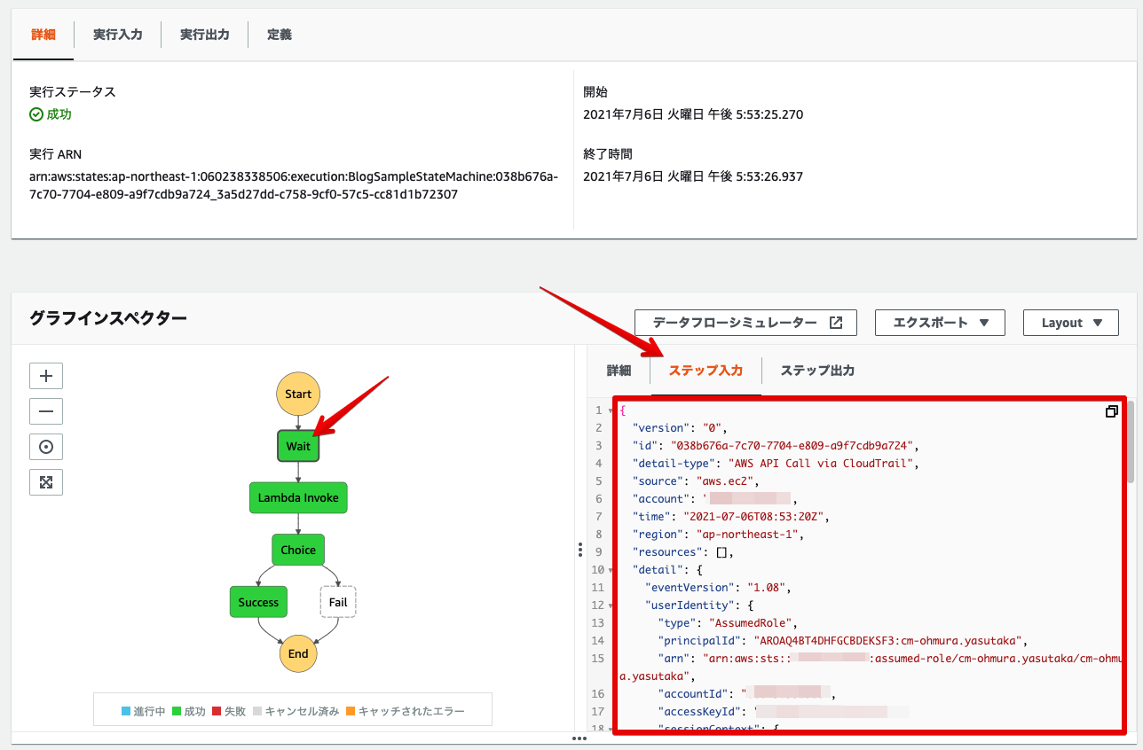The height and width of the screenshot is (750, 1143).
Task: Open the エクスポート dropdown
Action: pyautogui.click(x=939, y=323)
